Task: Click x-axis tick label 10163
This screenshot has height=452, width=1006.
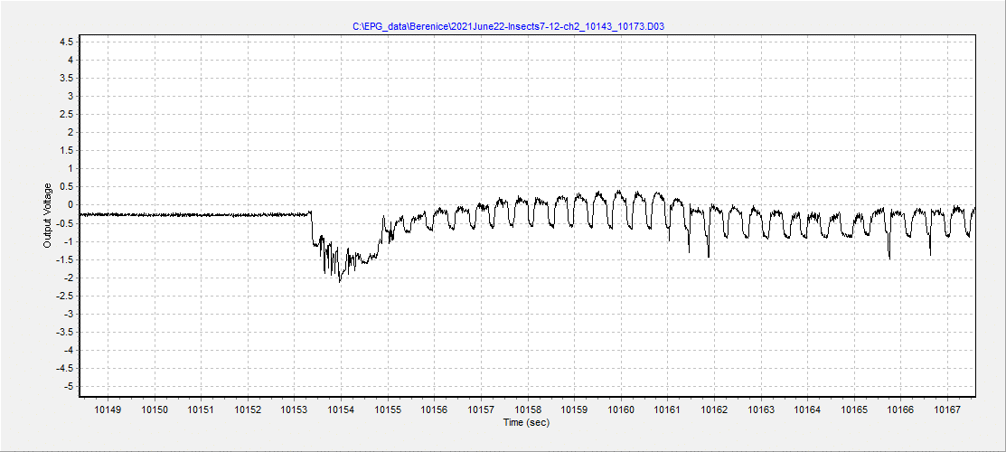Action: click(x=761, y=410)
